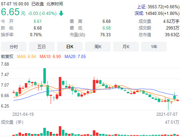The image size is (182, 138).
Task: Click the tallest green candlestick near 7.88
Action: (44, 76)
